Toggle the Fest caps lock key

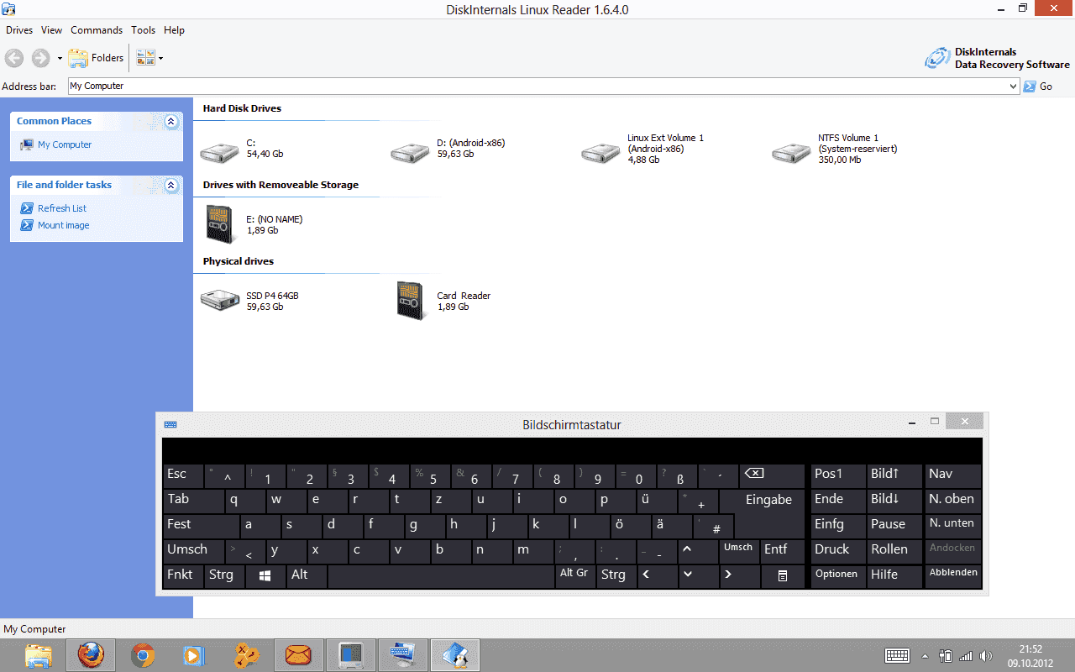tap(201, 526)
